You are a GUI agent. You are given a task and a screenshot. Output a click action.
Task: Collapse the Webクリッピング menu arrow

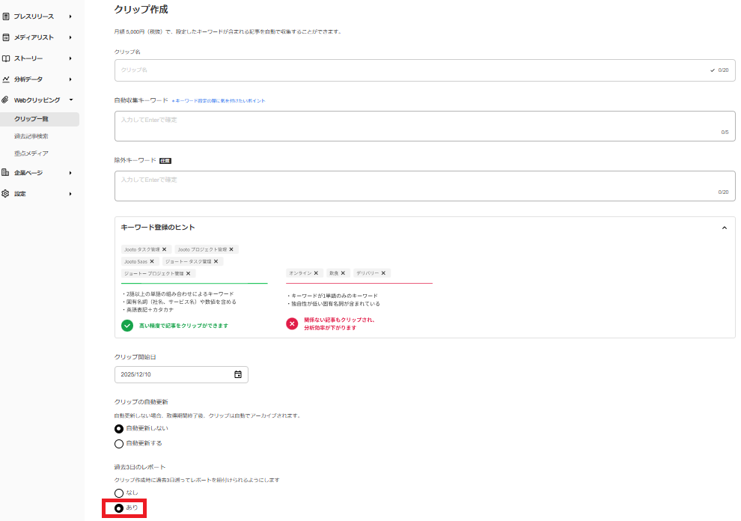pyautogui.click(x=70, y=100)
